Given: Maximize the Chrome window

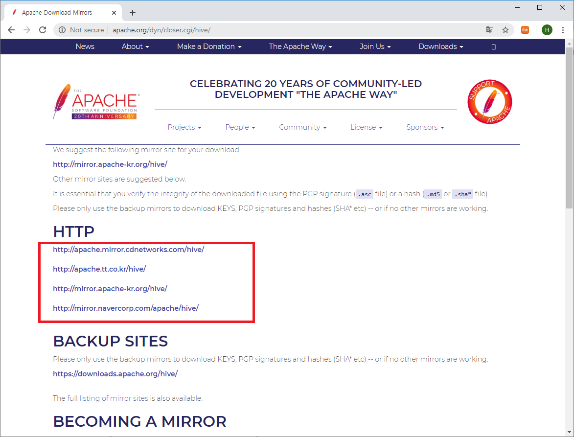Looking at the screenshot, I should point(540,7).
